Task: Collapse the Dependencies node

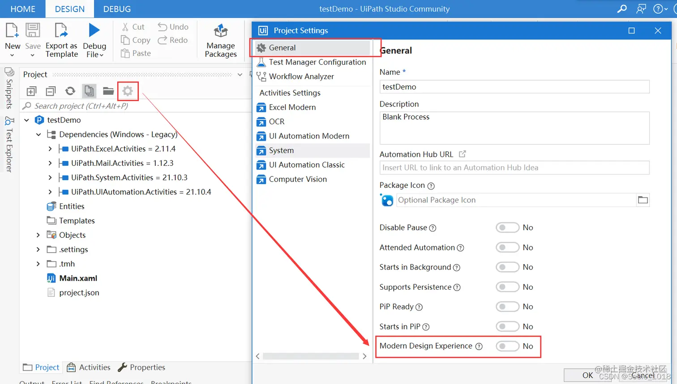Action: [x=39, y=134]
